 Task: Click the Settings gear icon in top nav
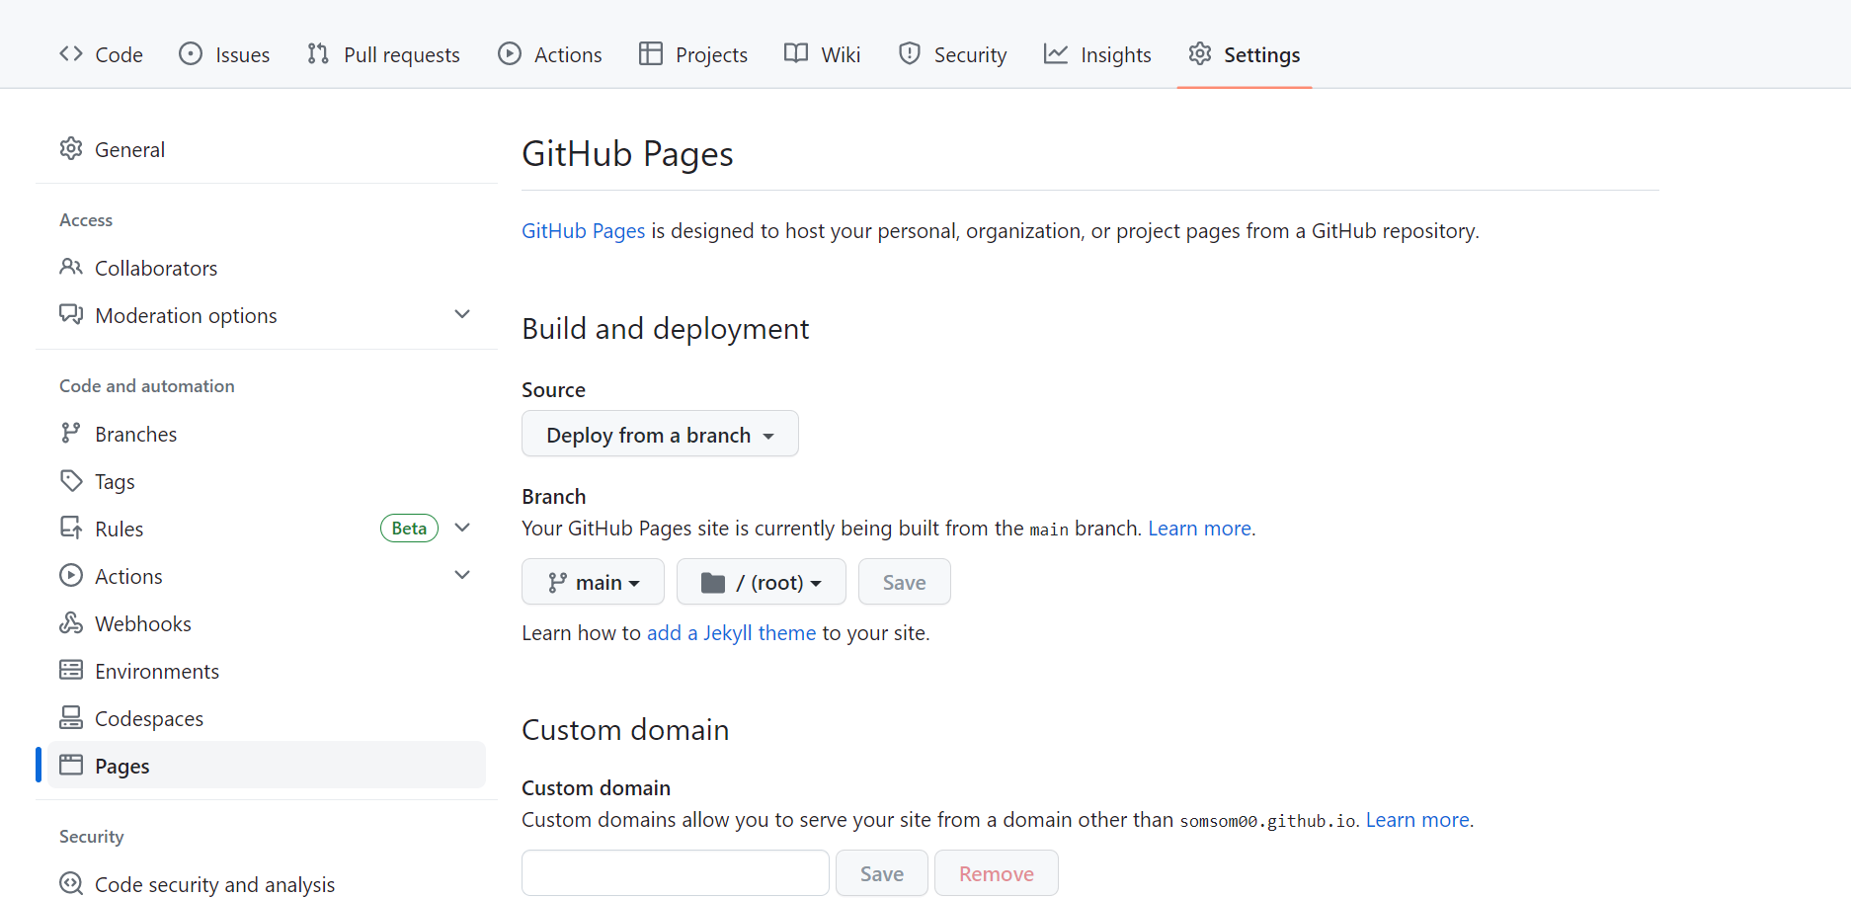click(x=1200, y=53)
